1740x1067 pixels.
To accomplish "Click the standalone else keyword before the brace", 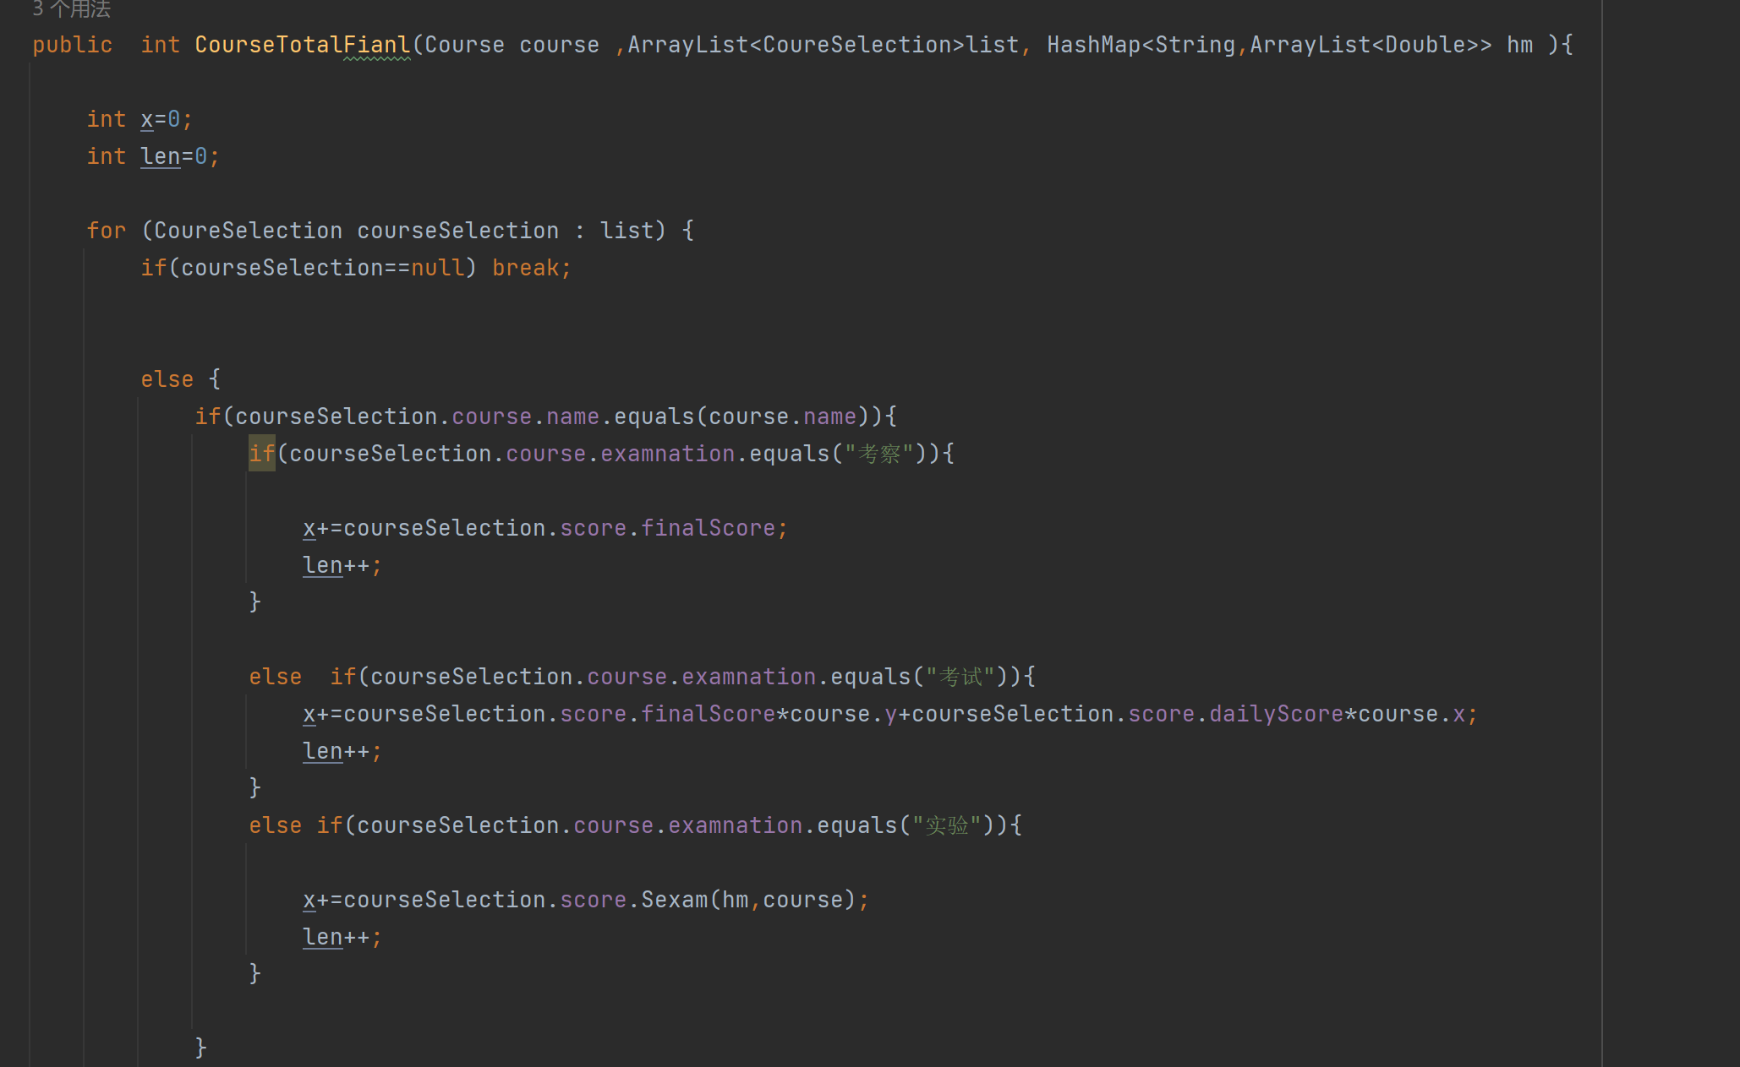I will [167, 379].
